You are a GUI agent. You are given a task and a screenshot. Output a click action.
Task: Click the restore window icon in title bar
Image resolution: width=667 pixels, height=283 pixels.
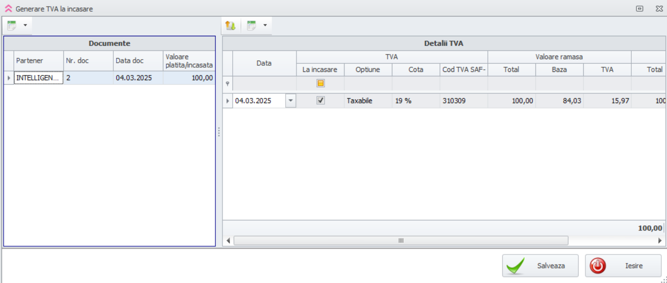(x=639, y=9)
